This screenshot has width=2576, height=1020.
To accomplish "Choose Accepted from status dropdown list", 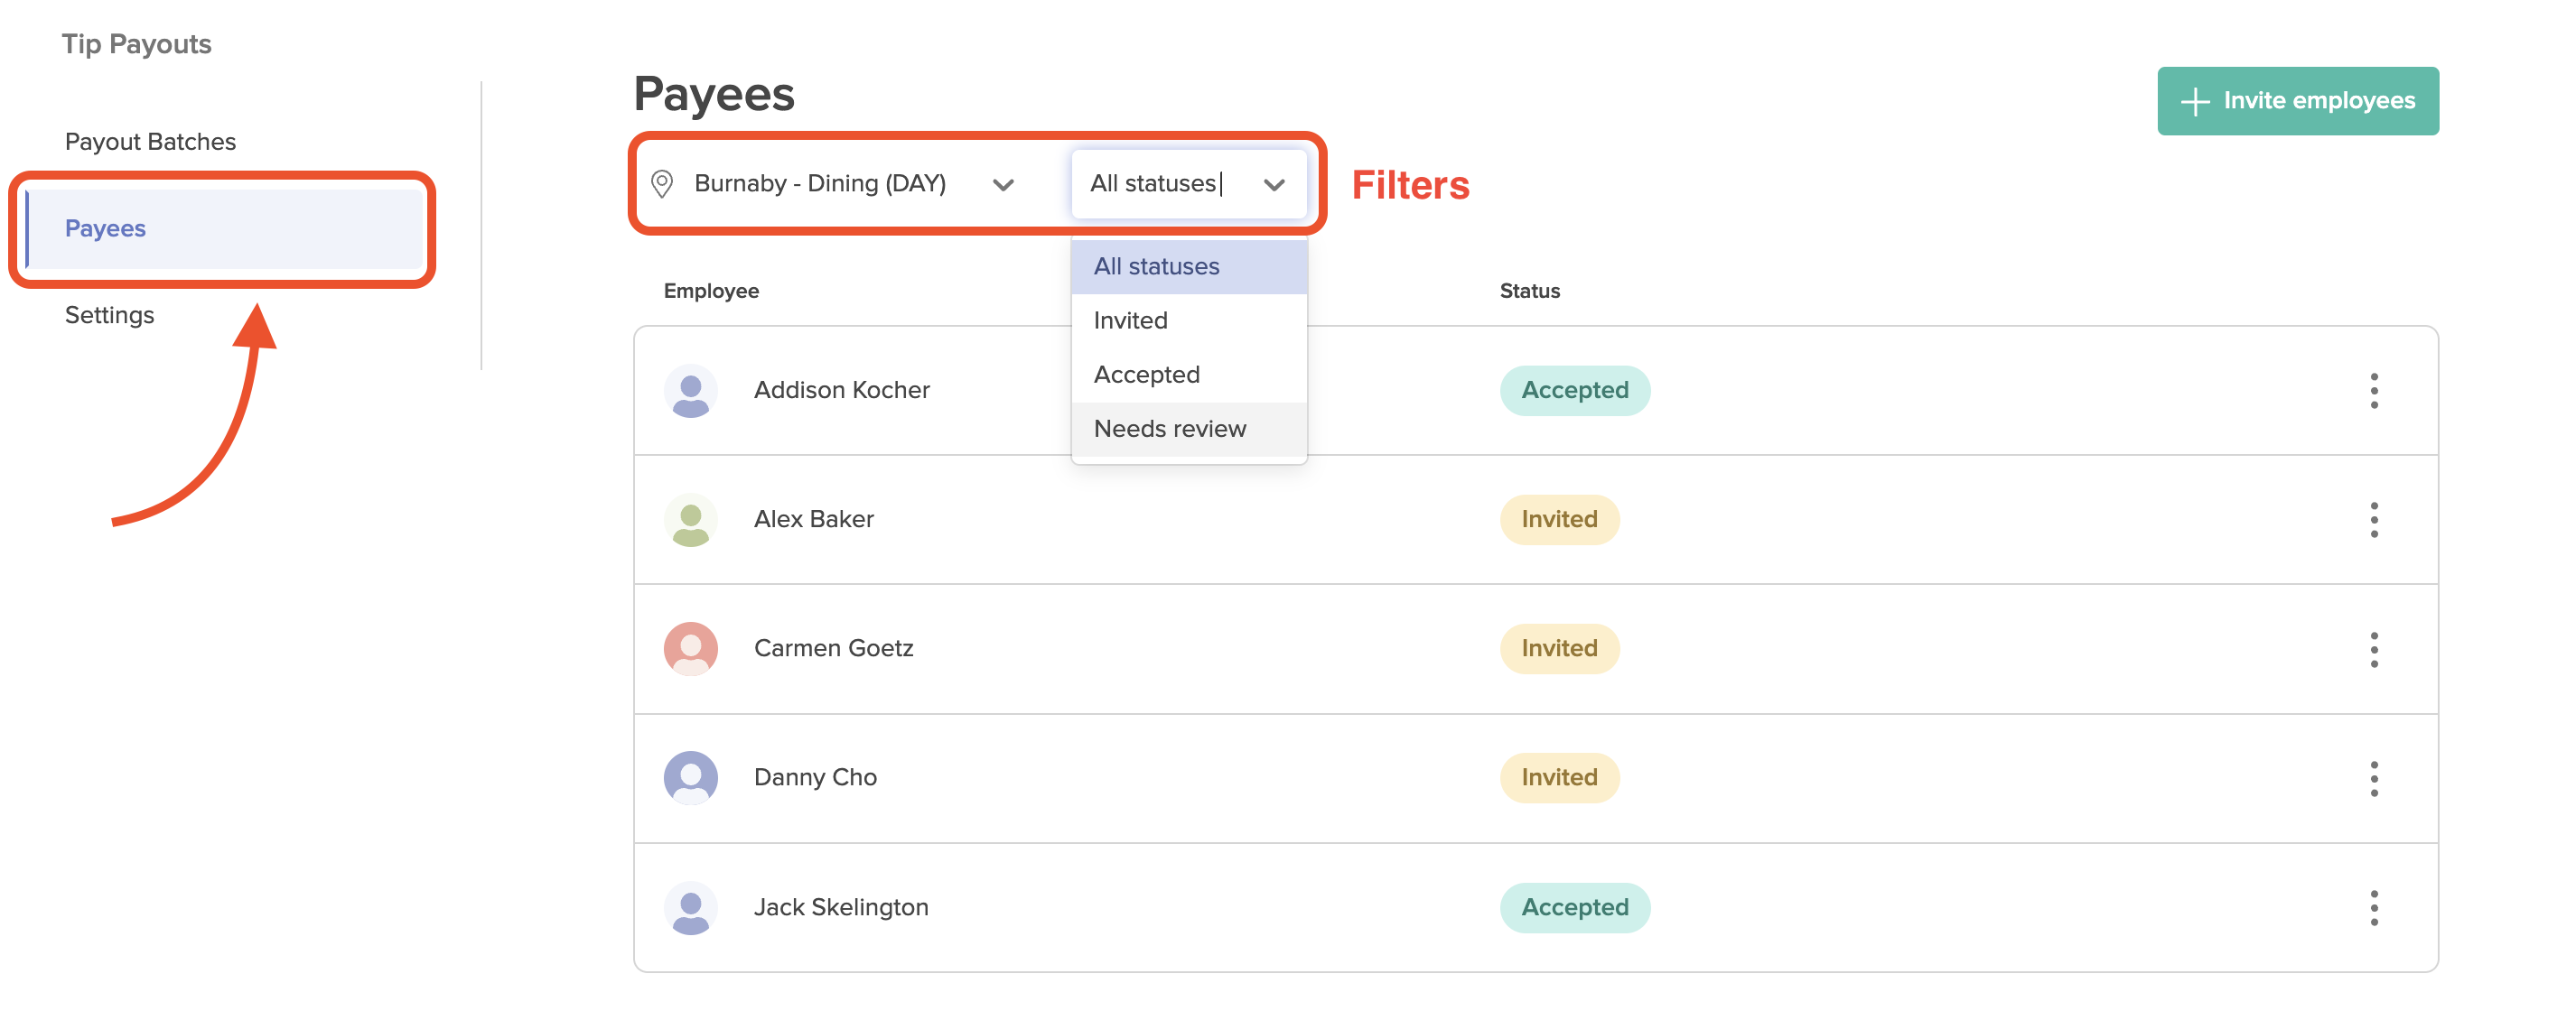I will tap(1188, 375).
